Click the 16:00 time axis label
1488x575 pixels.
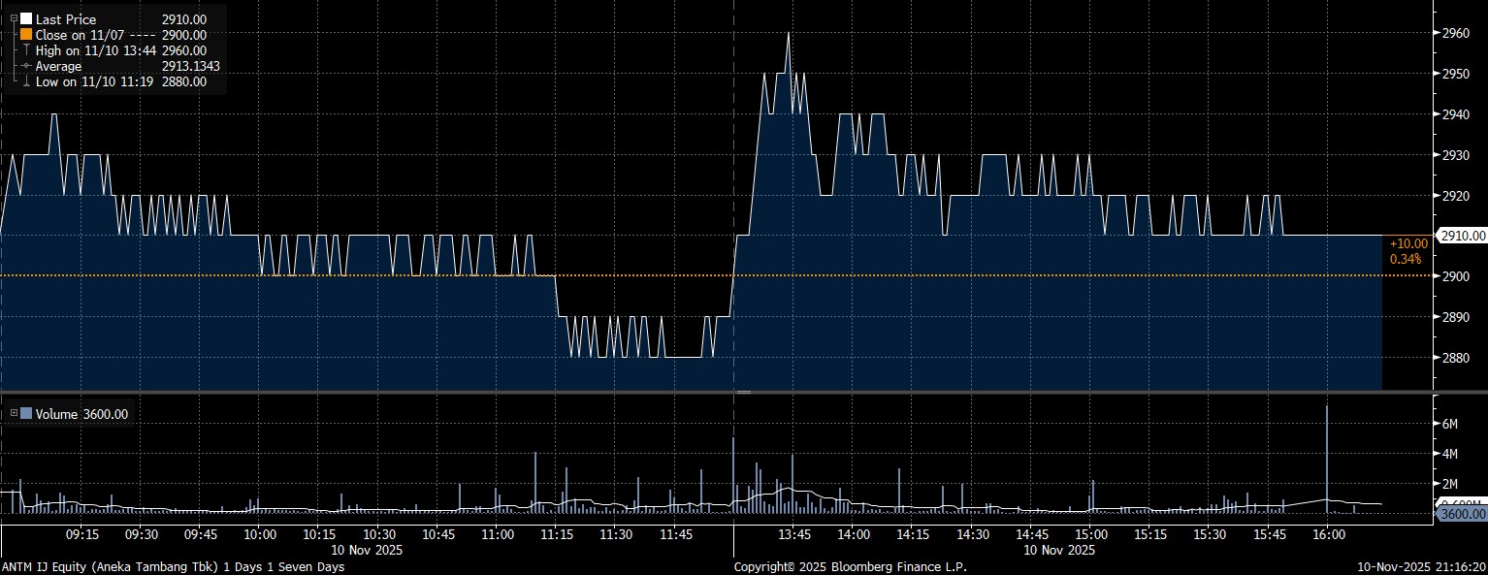pos(1327,534)
